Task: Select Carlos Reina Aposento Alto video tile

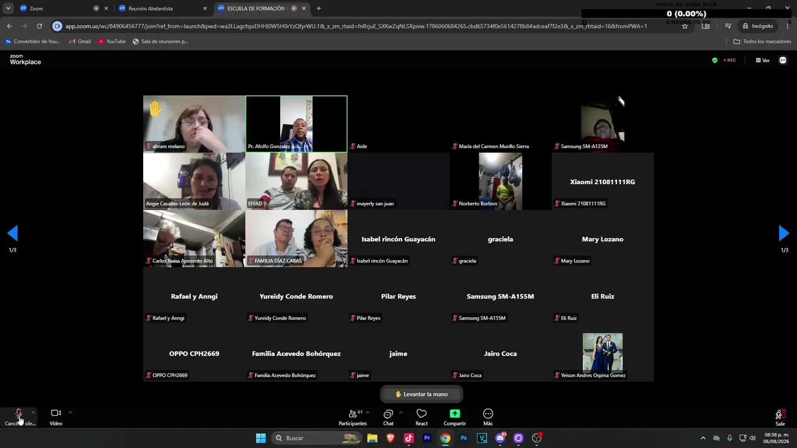Action: [x=194, y=238]
